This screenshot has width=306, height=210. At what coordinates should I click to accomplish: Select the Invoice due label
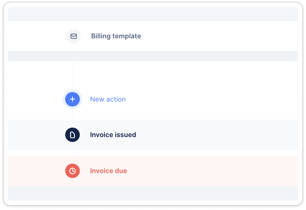[108, 171]
